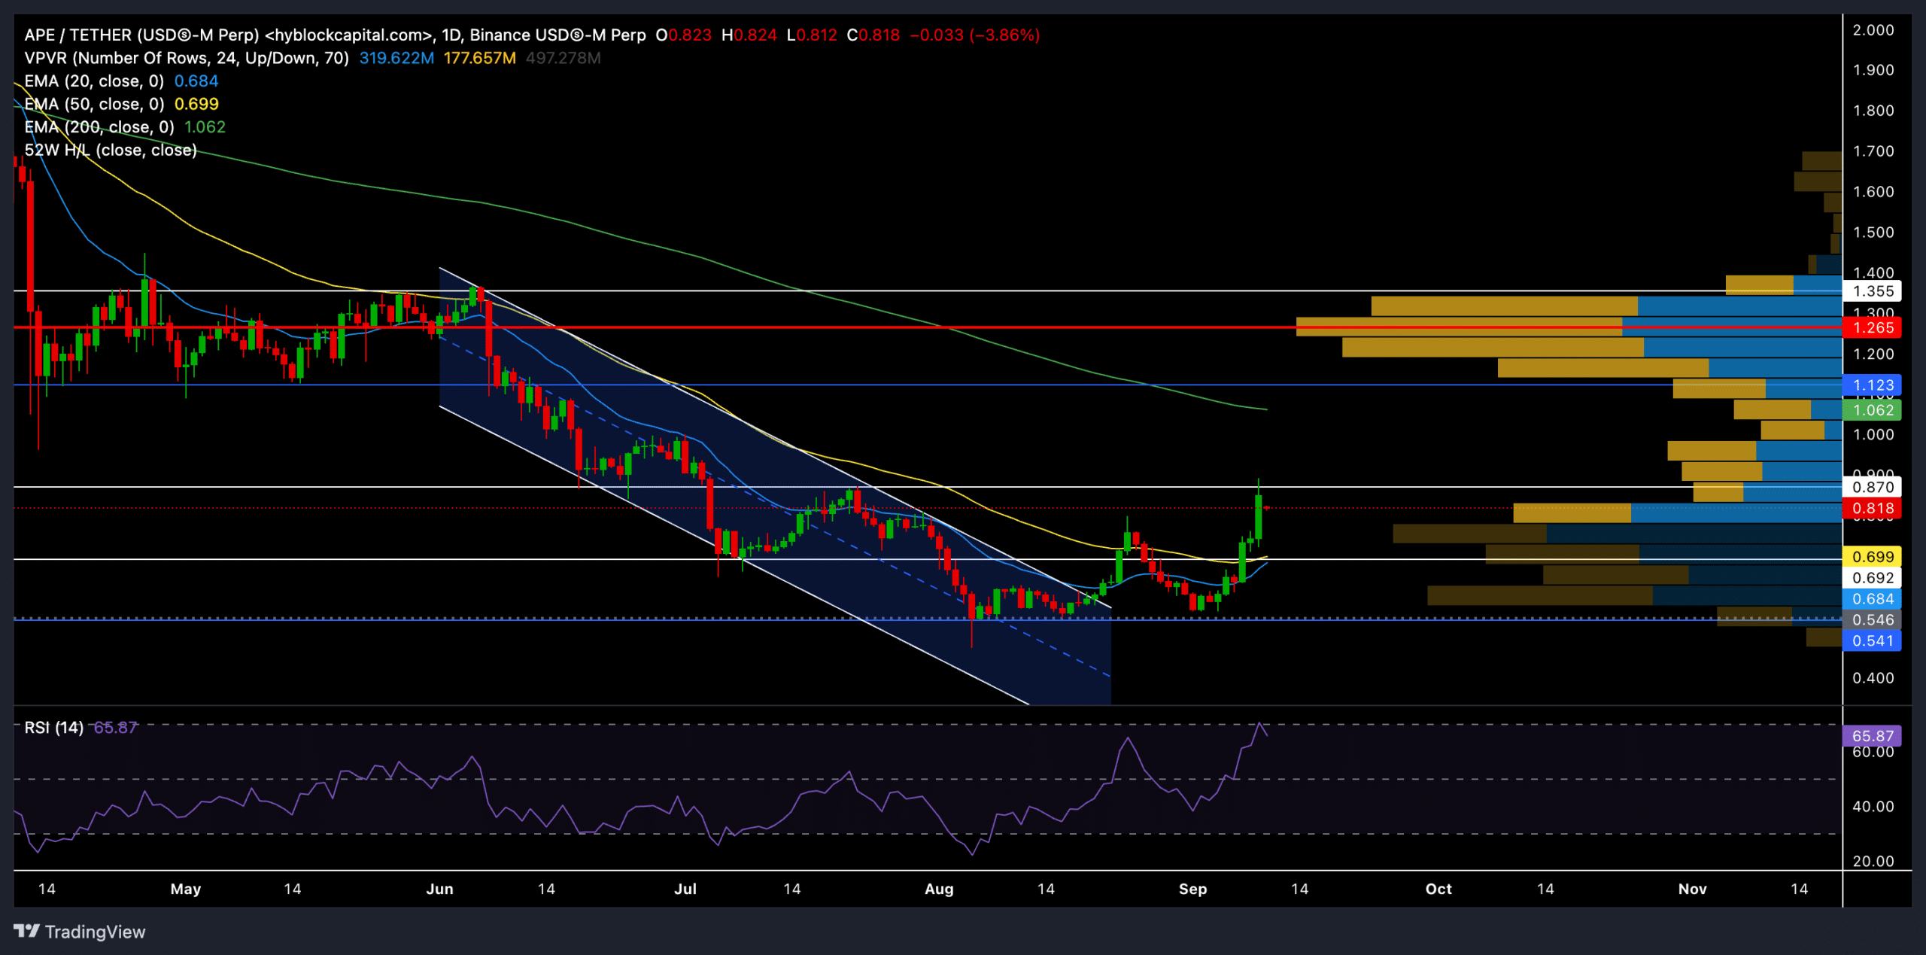The width and height of the screenshot is (1926, 955).
Task: Select the RSI (14) pane label
Action: pyautogui.click(x=53, y=728)
